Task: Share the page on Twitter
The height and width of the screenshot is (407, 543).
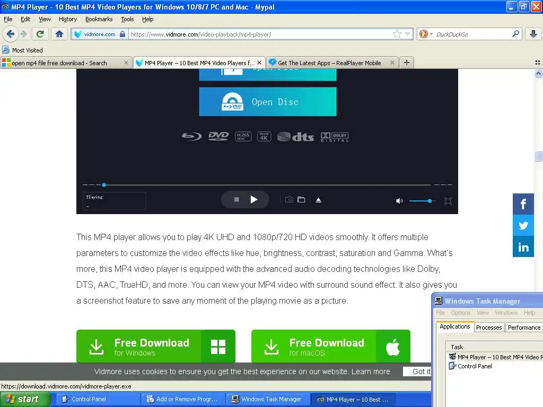Action: 523,226
